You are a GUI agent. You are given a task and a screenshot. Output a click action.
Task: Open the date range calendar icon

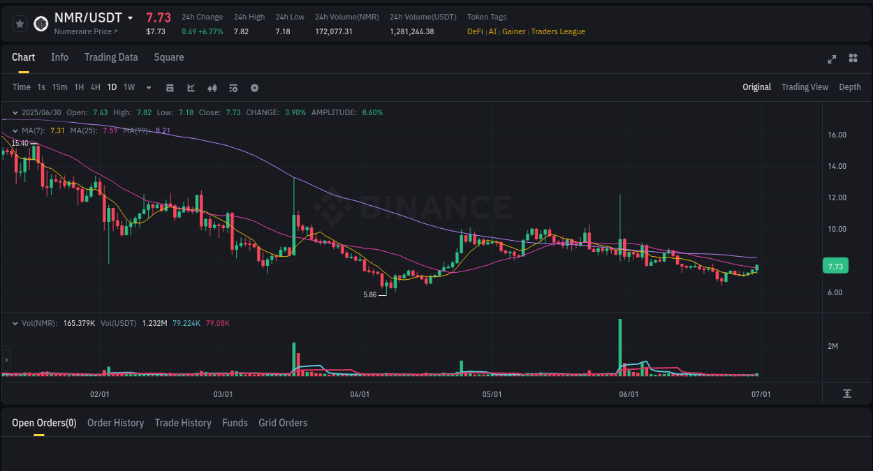click(170, 87)
